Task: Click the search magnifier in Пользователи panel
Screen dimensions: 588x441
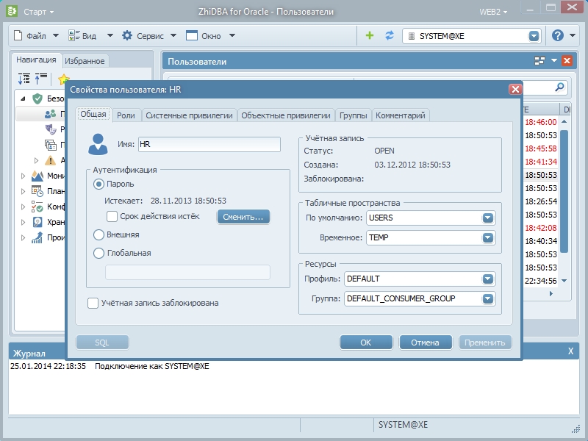Action: 559,87
